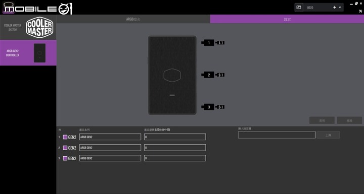Switch to the ARGB lighting tab
This screenshot has height=194, width=364.
coord(133,19)
